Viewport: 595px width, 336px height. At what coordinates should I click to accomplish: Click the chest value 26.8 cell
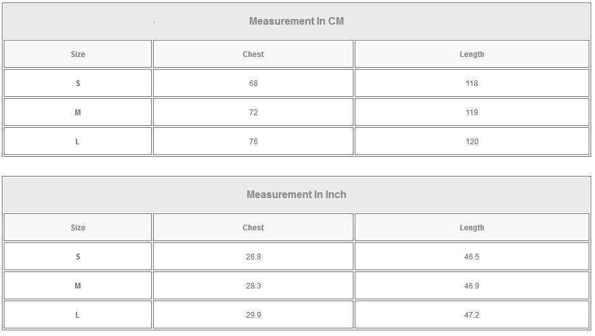(x=253, y=257)
